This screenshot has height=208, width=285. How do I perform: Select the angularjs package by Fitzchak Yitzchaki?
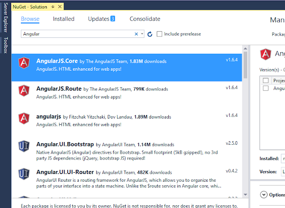coord(49,117)
